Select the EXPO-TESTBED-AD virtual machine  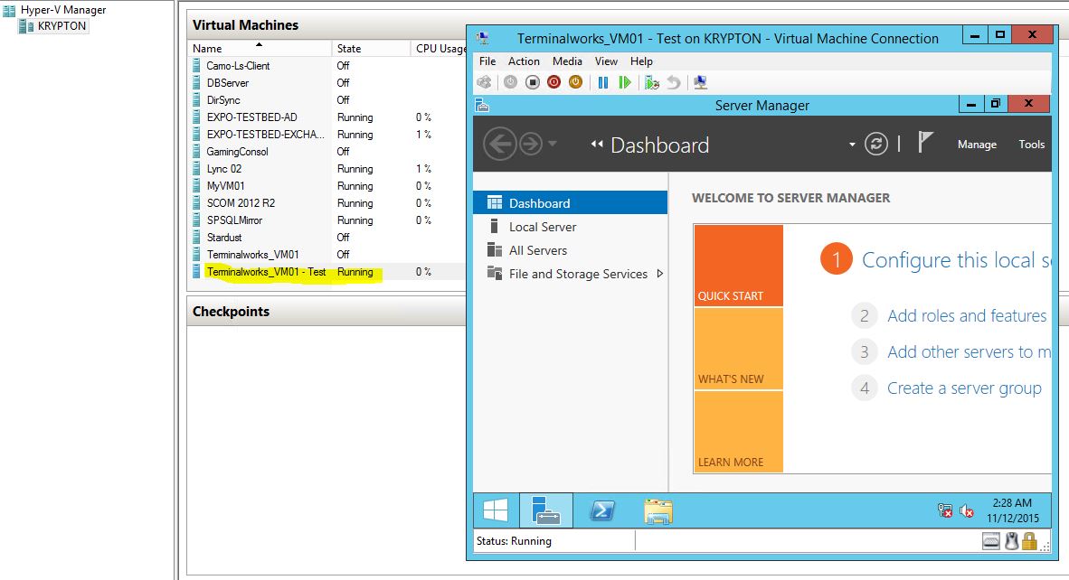(251, 117)
